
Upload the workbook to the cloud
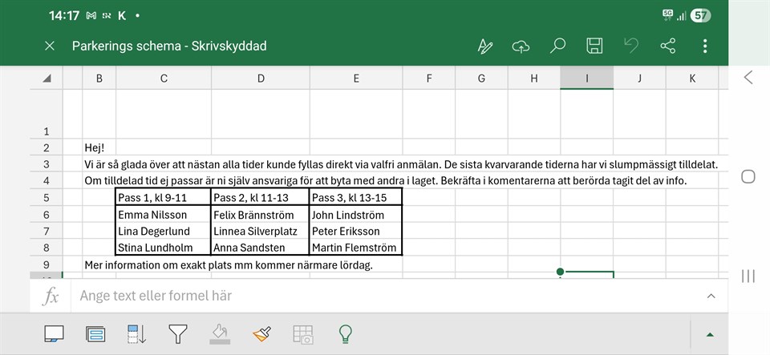521,46
